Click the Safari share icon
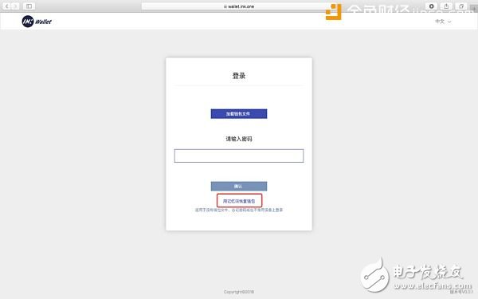Screen dimensions: 478x299 coord(446,6)
